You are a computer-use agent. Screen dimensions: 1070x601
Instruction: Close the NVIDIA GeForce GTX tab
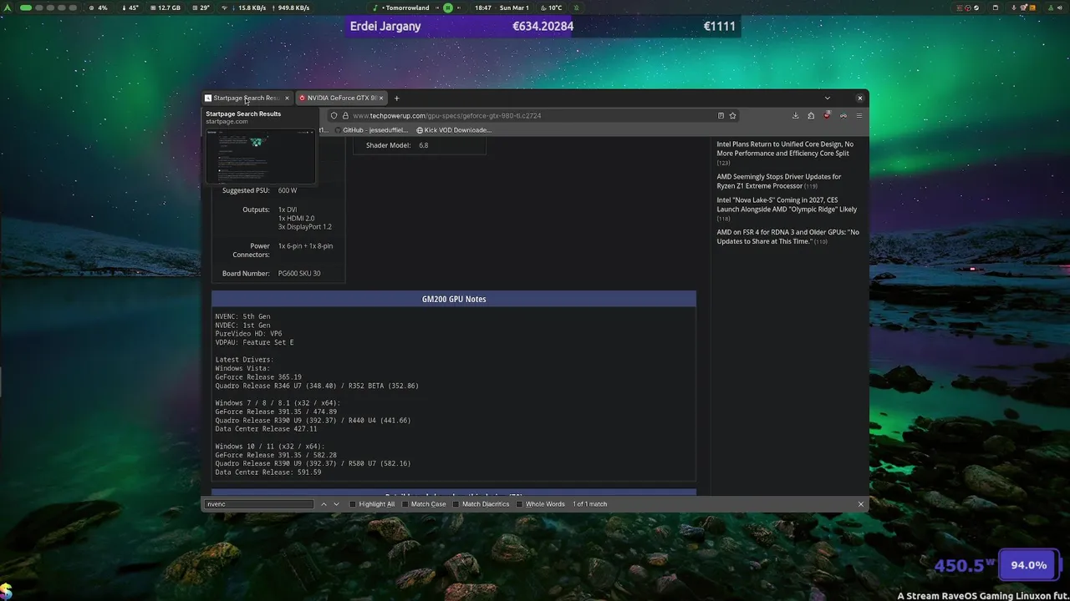coord(380,98)
